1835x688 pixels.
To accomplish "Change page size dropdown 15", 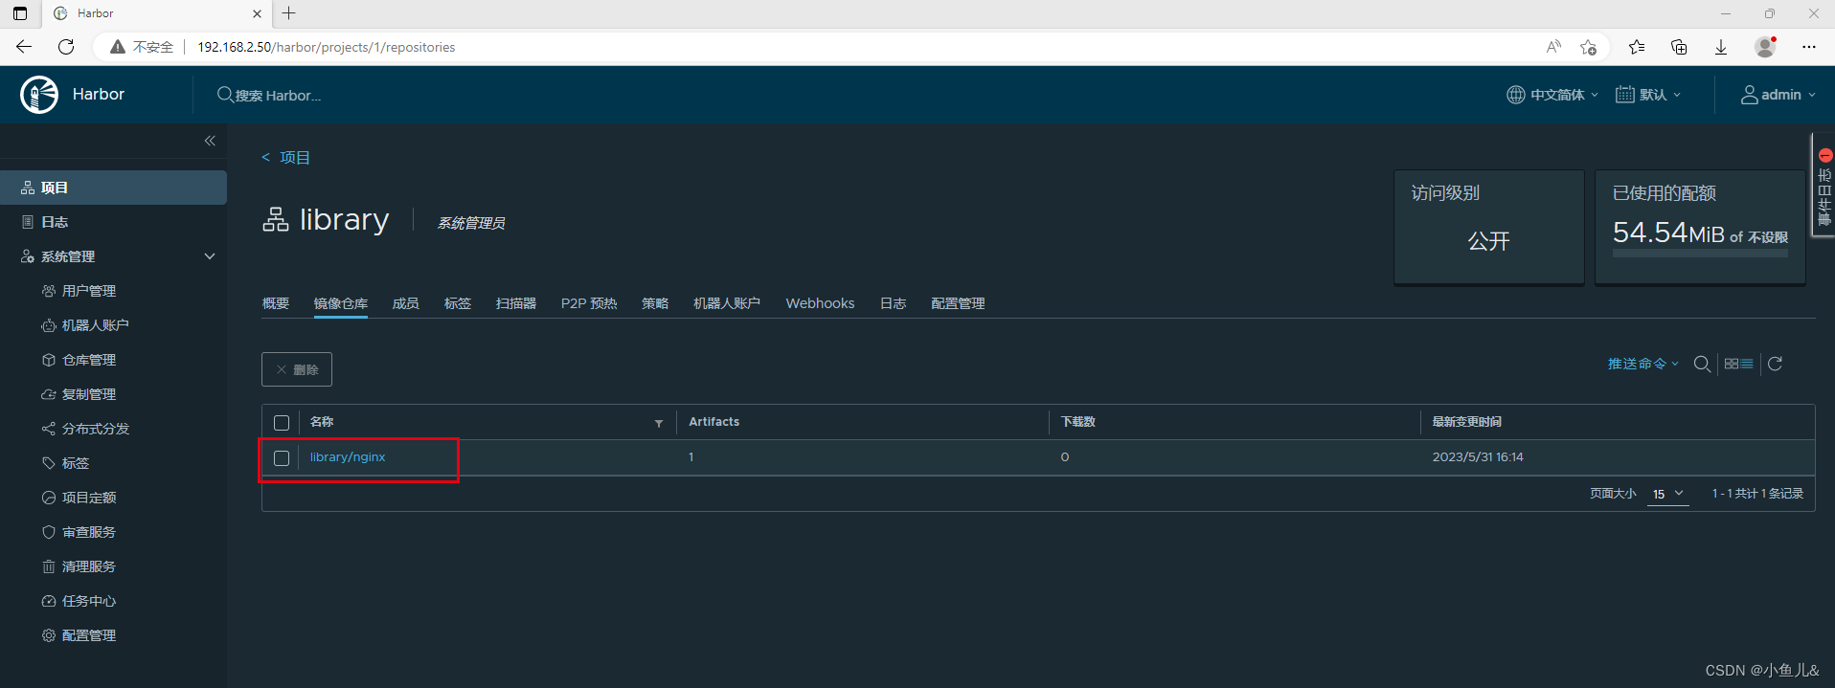I will [1667, 494].
